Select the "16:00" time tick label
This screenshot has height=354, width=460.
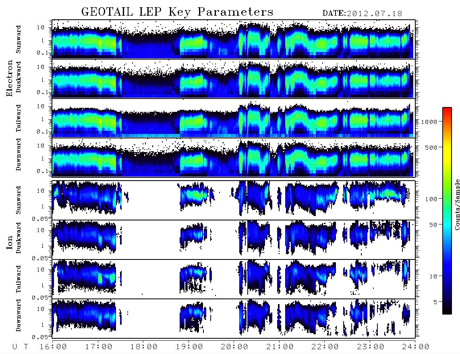point(53,347)
